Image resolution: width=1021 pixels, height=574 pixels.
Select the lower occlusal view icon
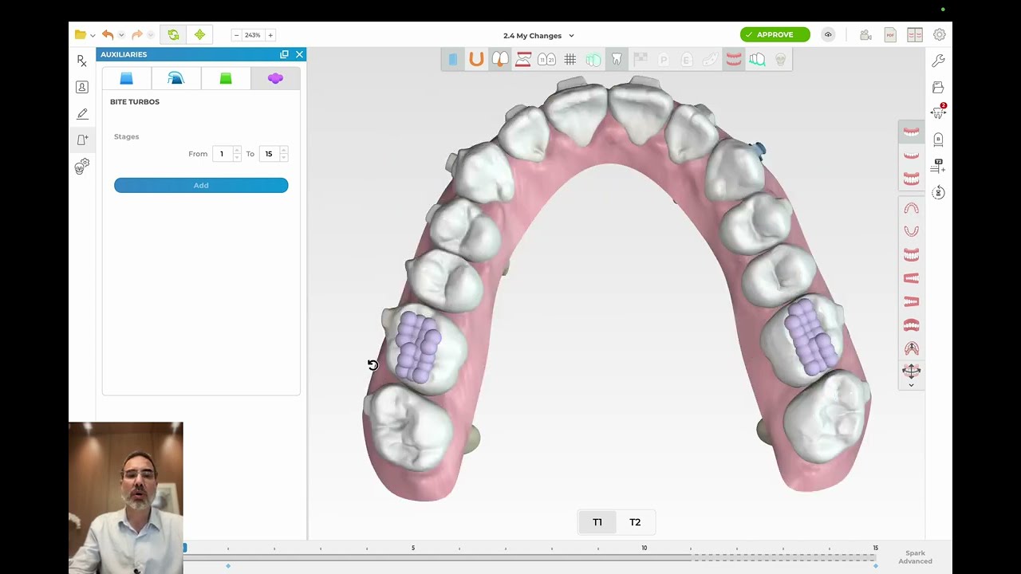pyautogui.click(x=911, y=231)
